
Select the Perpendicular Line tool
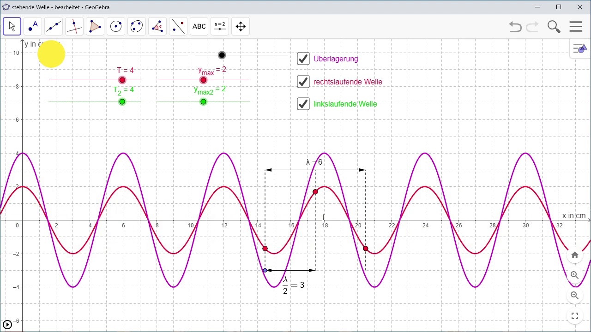[74, 26]
